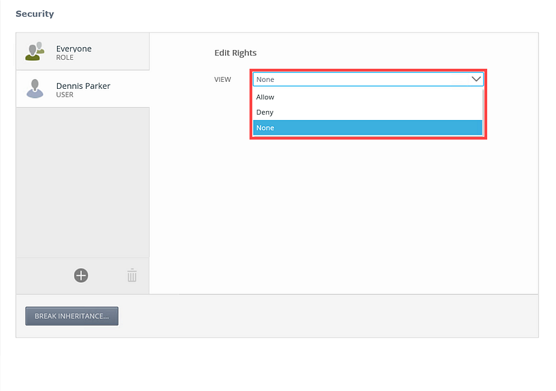
Task: Click the Dennis Parker user avatar icon
Action: pos(35,89)
